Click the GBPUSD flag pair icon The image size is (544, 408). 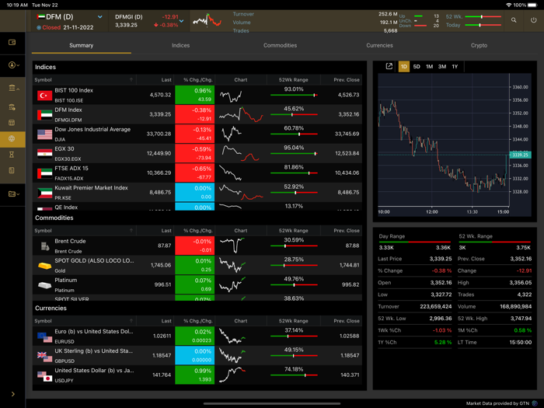tap(44, 356)
